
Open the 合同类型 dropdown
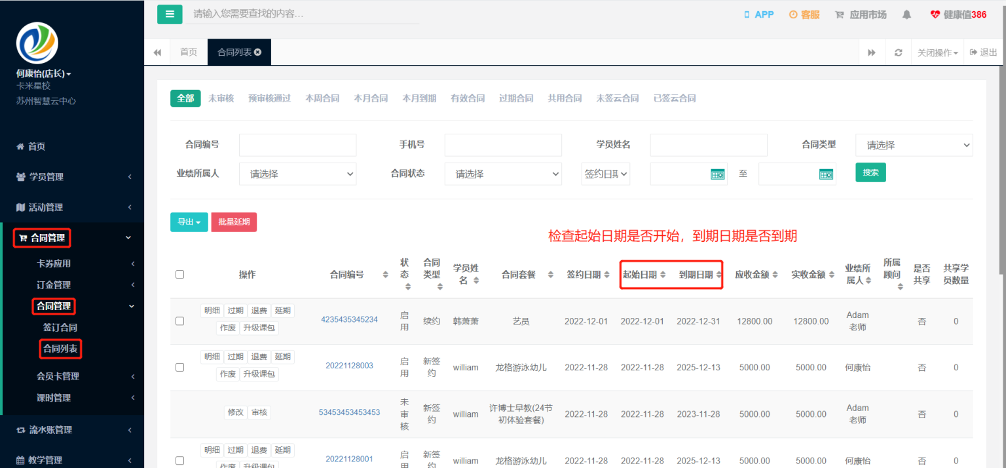tap(914, 145)
